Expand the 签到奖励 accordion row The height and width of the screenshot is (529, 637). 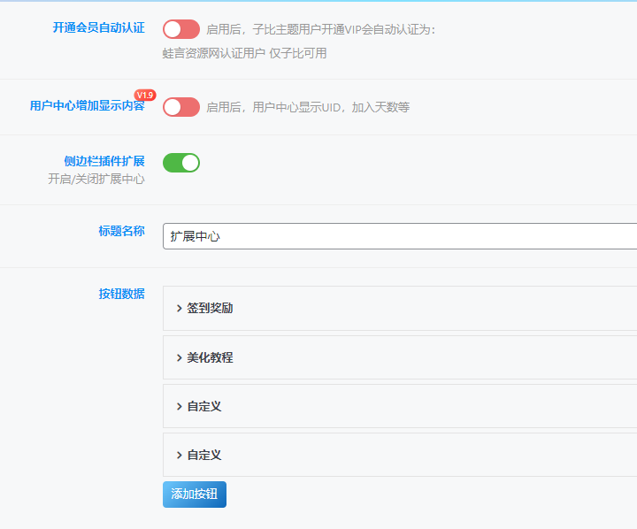[398, 309]
